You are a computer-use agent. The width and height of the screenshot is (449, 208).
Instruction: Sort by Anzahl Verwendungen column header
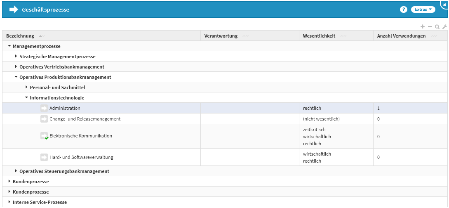click(x=401, y=36)
